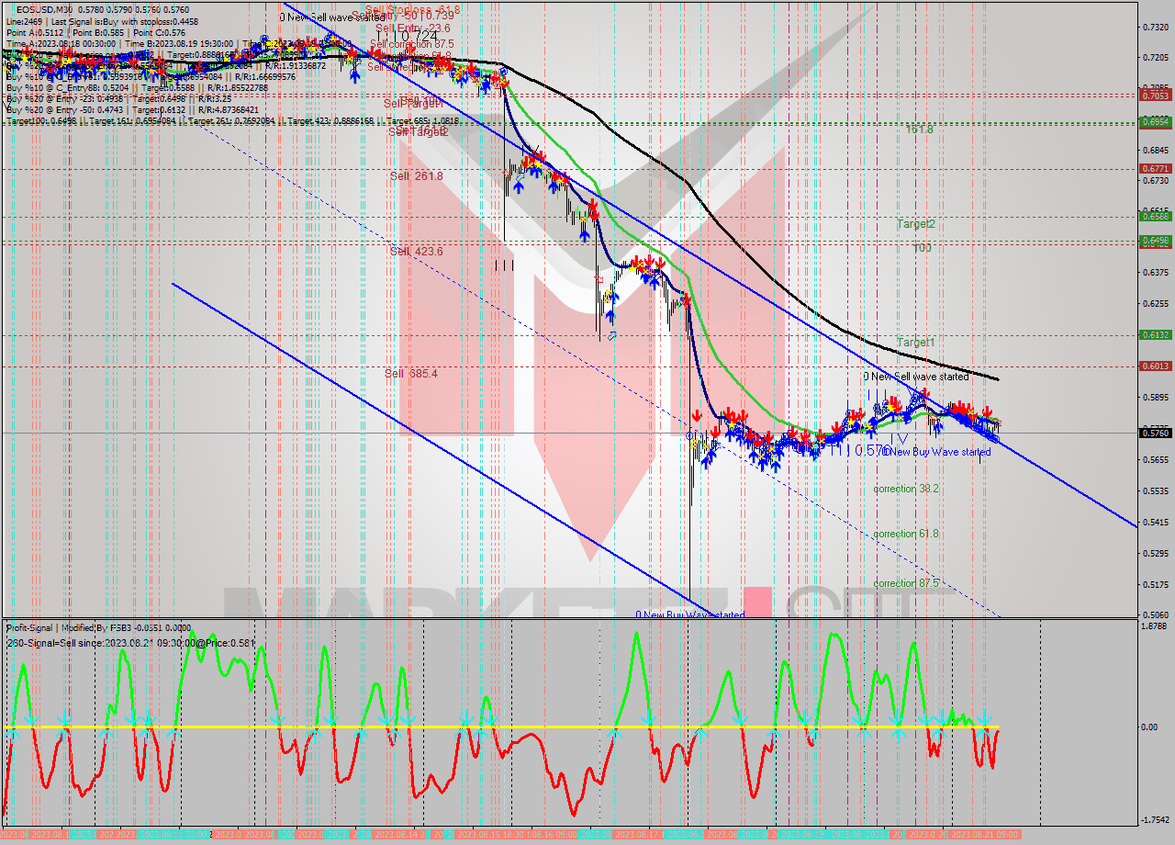Select the 'Sell Entry -23.6' label
Screen dimensions: 1175x845
(413, 28)
